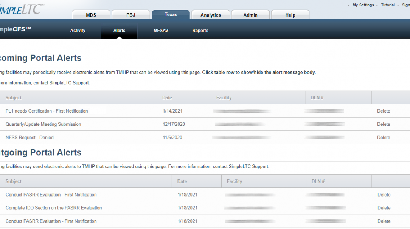Screen dimensions: 410x229
Task: Select Alerts in SimpleCFS menu
Action: pyautogui.click(x=119, y=31)
